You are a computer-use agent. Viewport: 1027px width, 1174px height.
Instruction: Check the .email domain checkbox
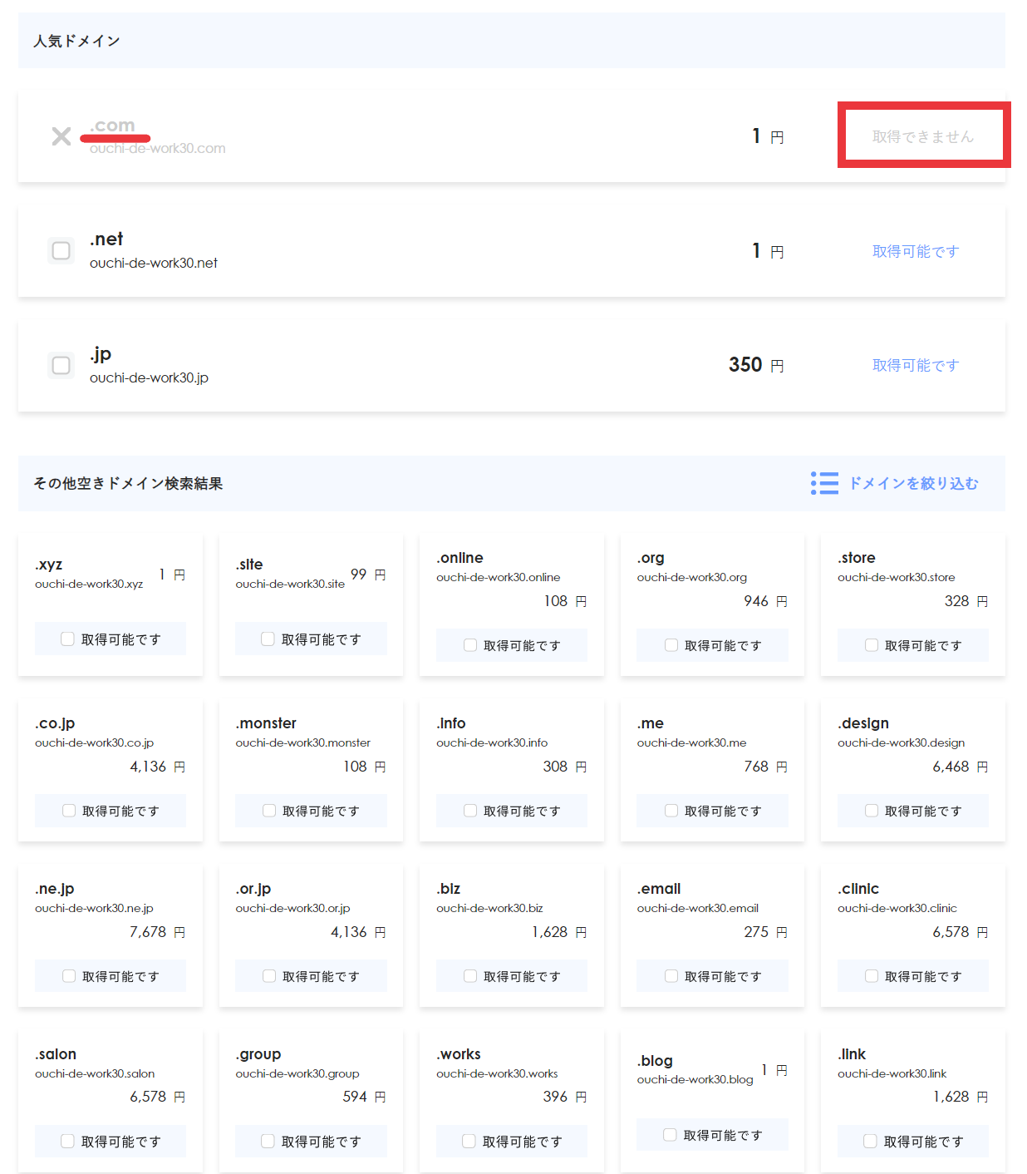pyautogui.click(x=671, y=976)
